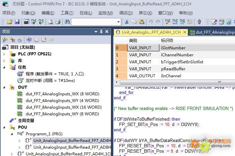Click the new object icon with pencil
This screenshot has width=235, height=156.
(x=215, y=22)
